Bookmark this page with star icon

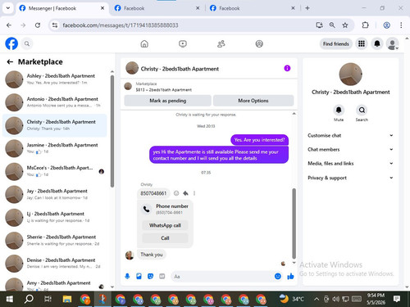[345, 25]
